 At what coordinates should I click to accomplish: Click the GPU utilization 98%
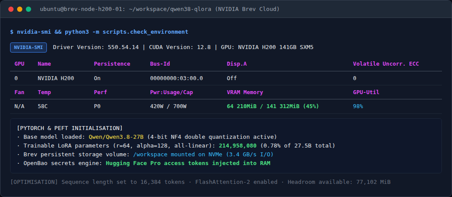click(358, 106)
